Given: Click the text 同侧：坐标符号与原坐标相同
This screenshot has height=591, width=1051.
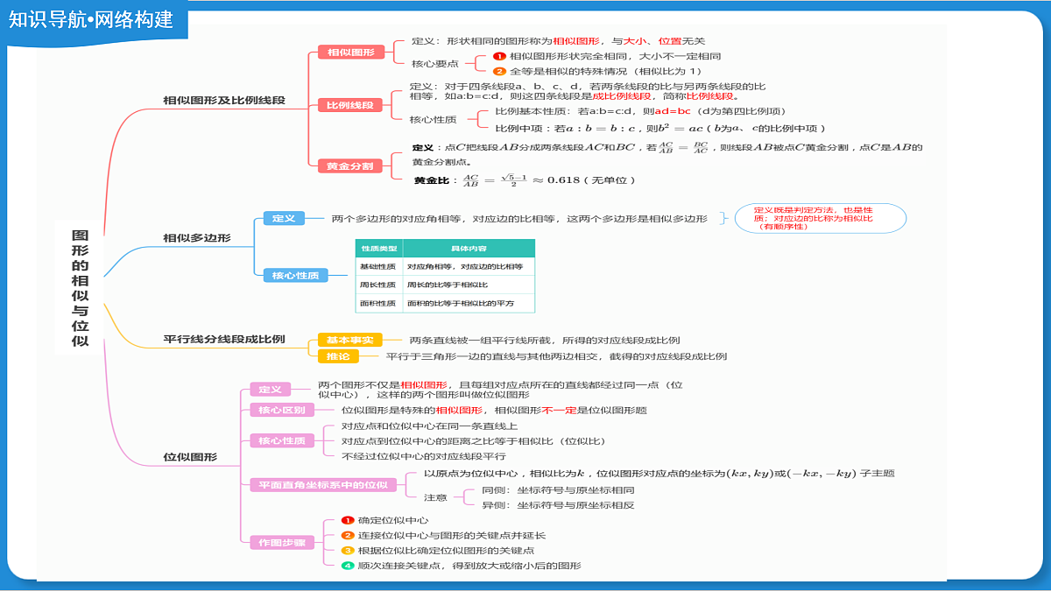Looking at the screenshot, I should [x=558, y=489].
